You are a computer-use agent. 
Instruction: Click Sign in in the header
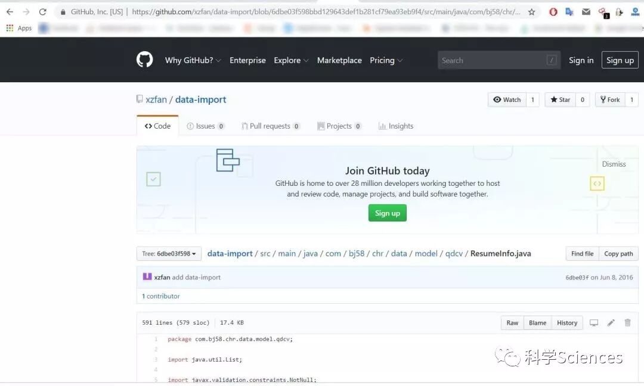(581, 60)
